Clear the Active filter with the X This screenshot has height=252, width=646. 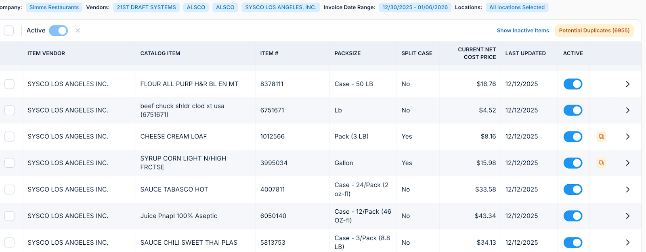(78, 31)
